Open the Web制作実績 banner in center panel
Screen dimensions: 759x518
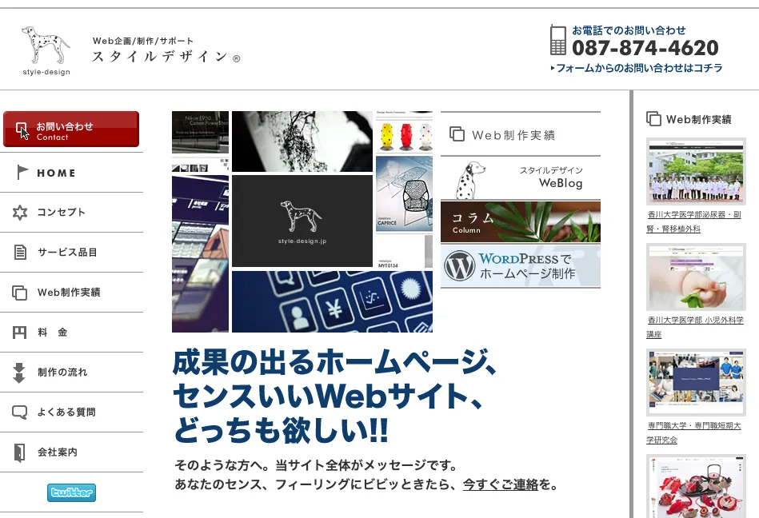tap(521, 134)
